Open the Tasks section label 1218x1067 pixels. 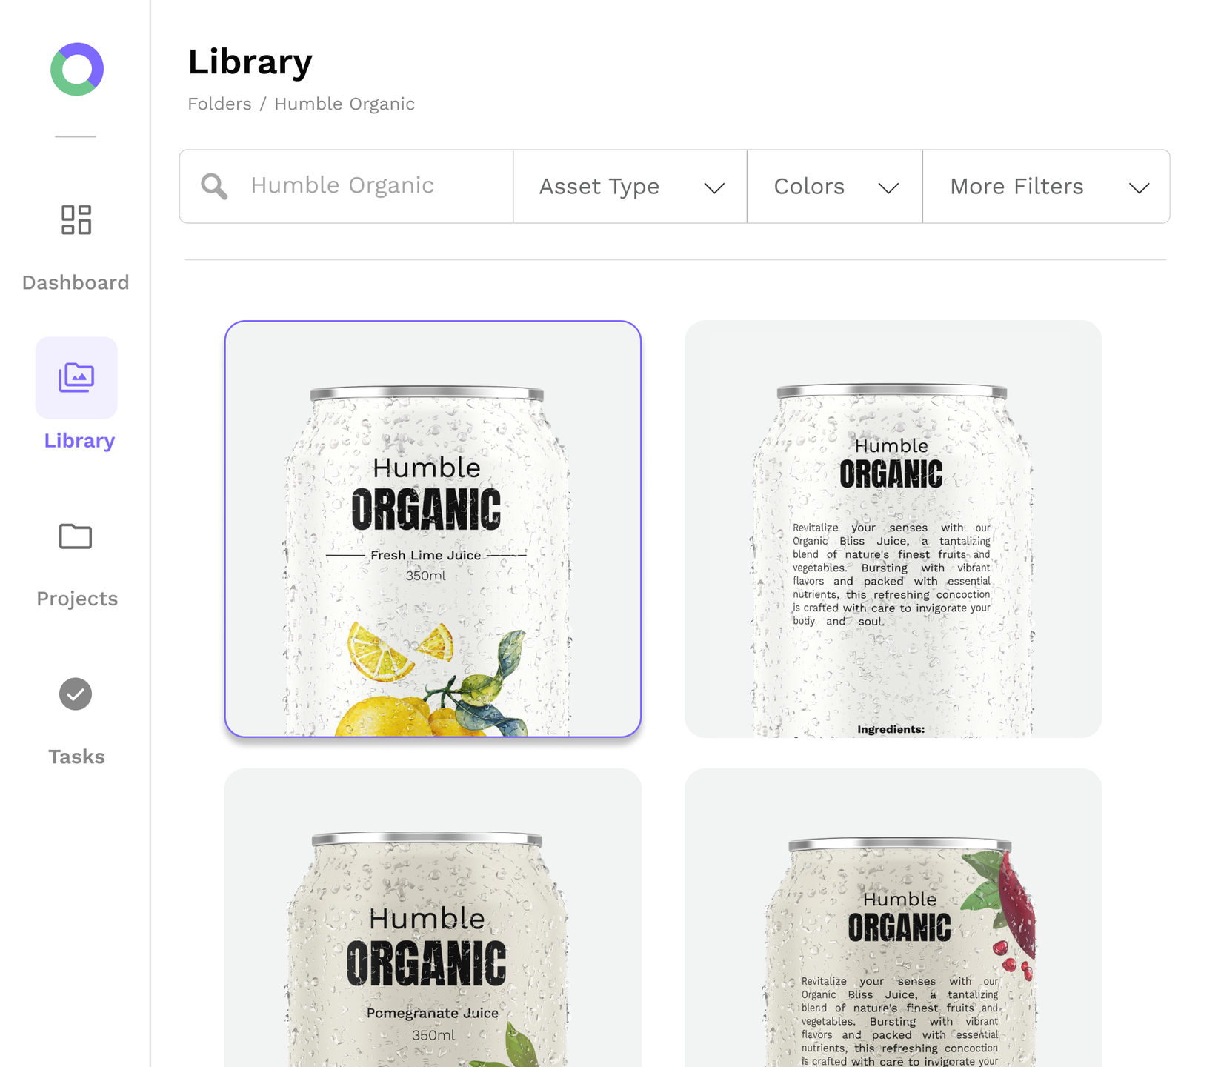pyautogui.click(x=76, y=757)
